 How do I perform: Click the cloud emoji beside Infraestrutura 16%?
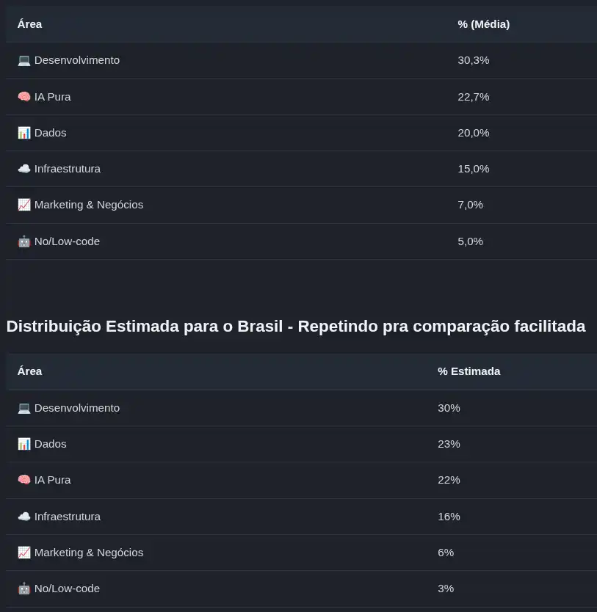click(24, 517)
